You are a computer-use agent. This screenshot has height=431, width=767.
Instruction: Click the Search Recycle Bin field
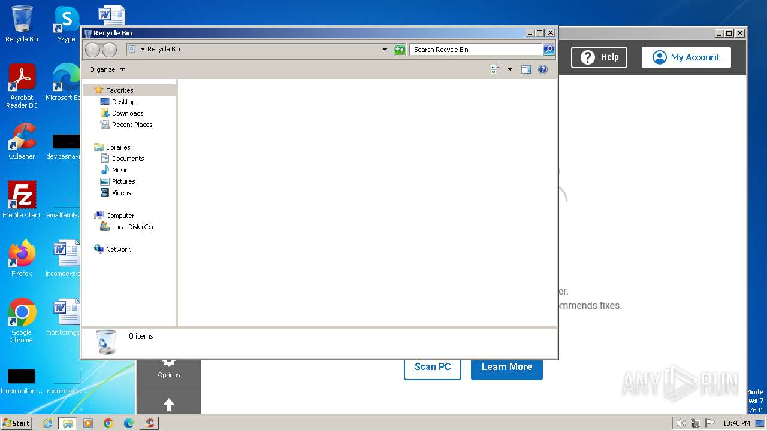pos(476,50)
